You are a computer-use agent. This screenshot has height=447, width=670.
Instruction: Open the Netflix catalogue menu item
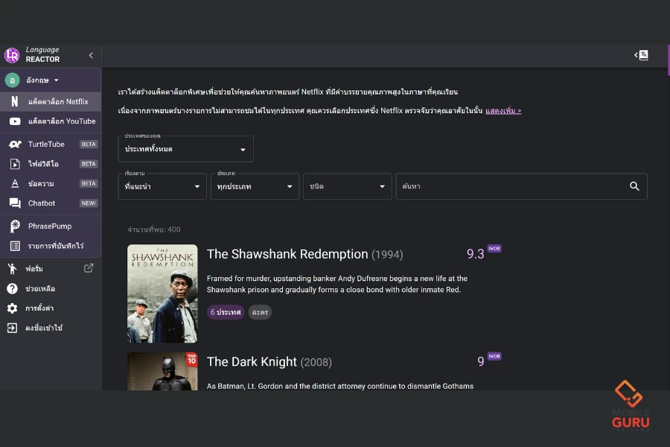coord(51,101)
